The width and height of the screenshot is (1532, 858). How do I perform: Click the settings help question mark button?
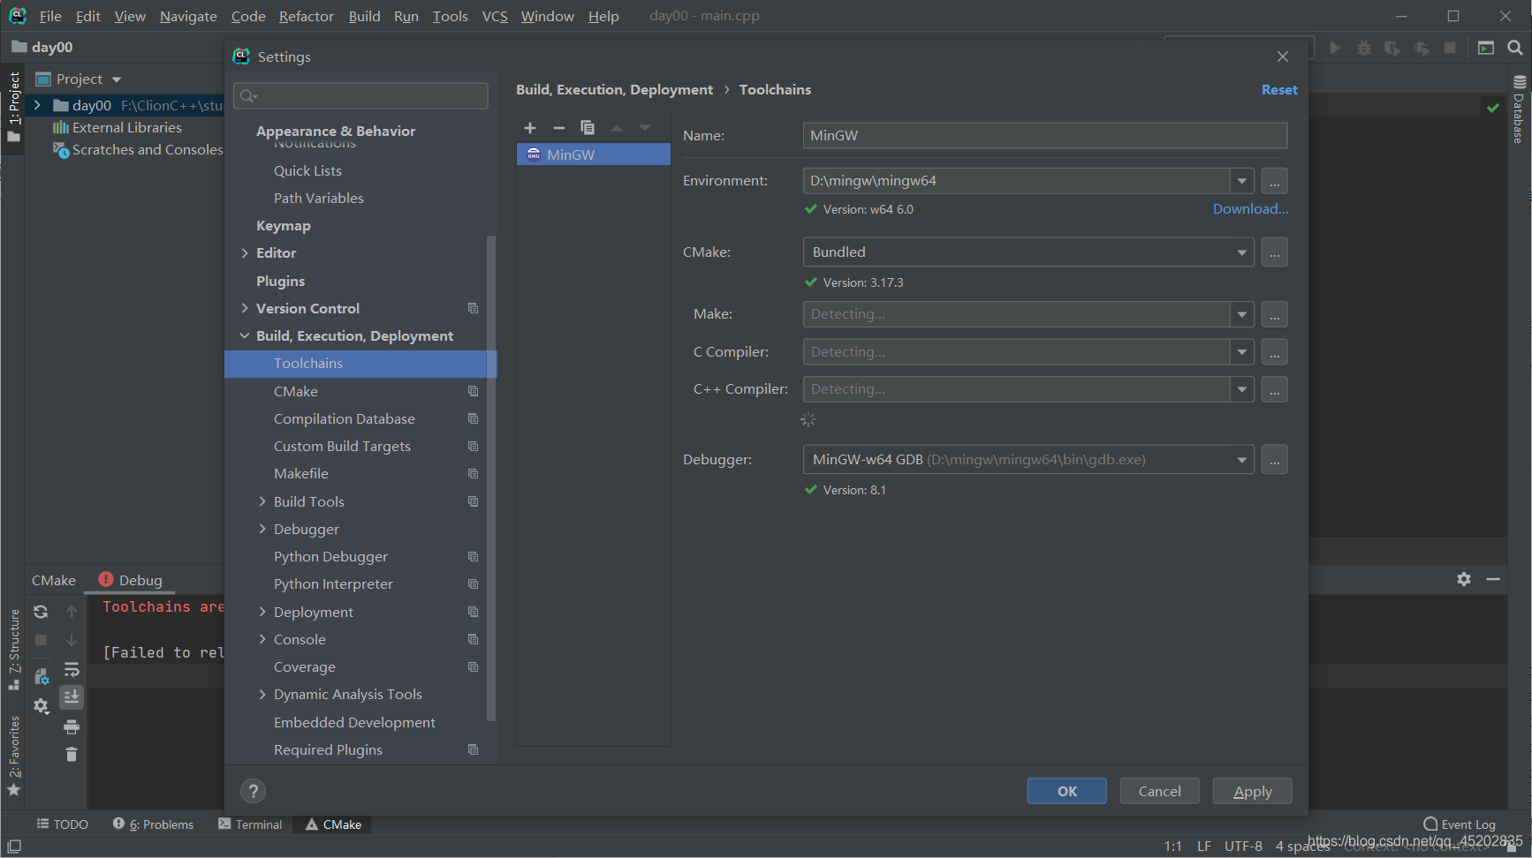pyautogui.click(x=253, y=791)
